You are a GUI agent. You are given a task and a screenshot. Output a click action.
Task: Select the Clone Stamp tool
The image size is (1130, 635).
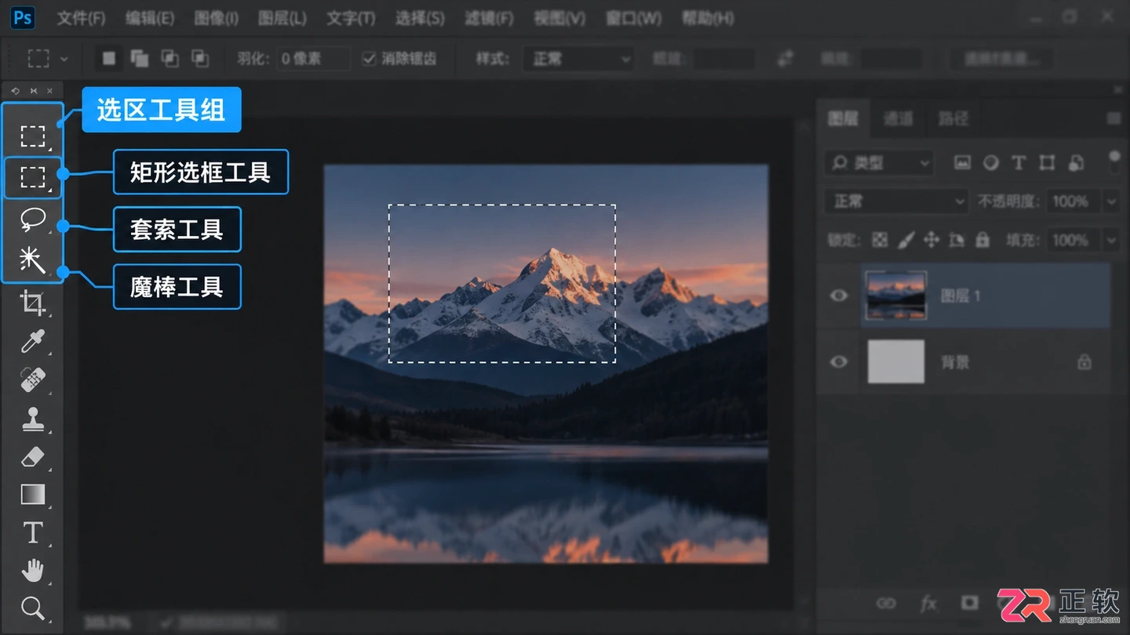(32, 419)
